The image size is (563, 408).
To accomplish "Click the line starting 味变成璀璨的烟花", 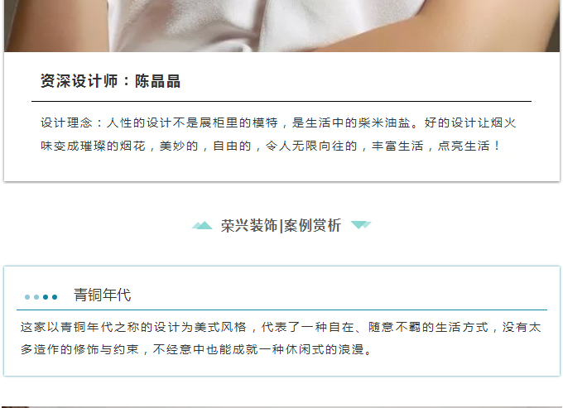I will tap(271, 146).
